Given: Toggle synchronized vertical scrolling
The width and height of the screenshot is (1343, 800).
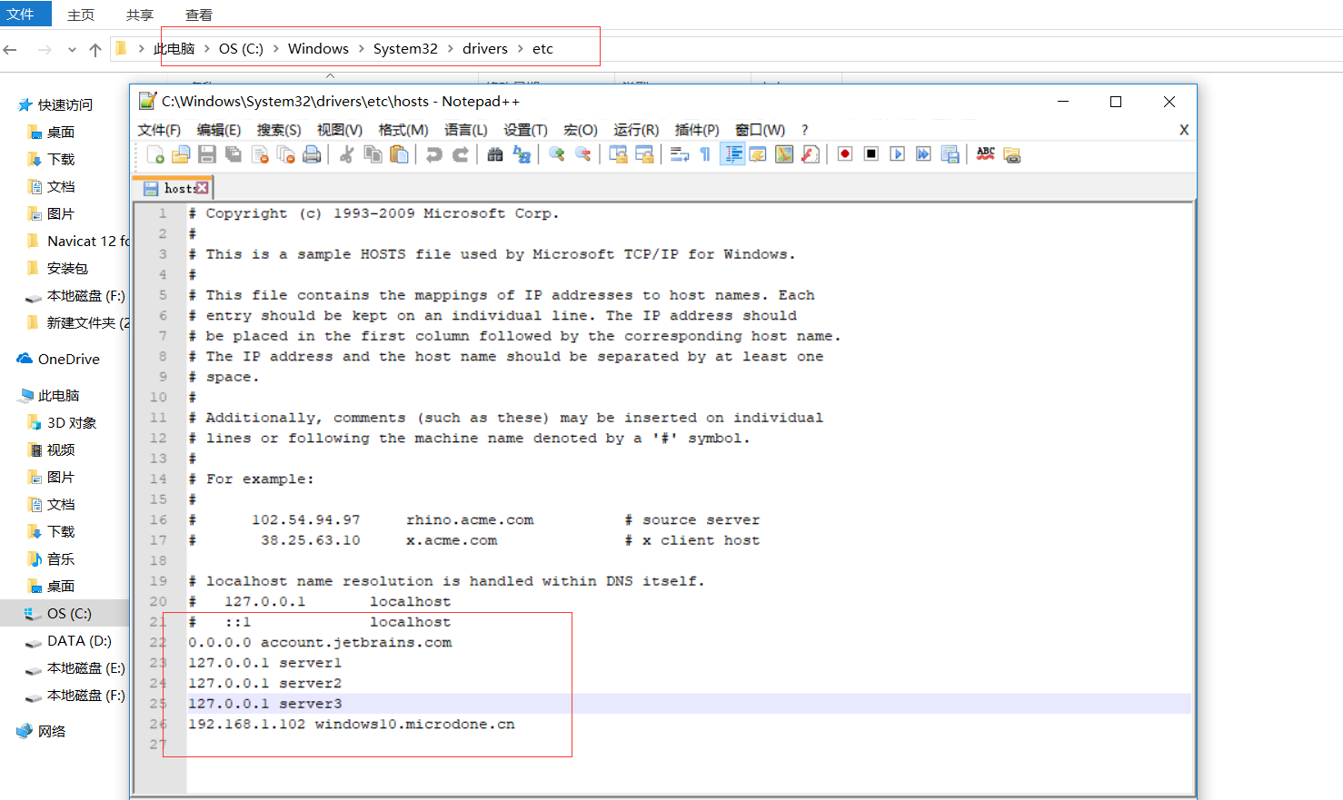Looking at the screenshot, I should (x=618, y=154).
